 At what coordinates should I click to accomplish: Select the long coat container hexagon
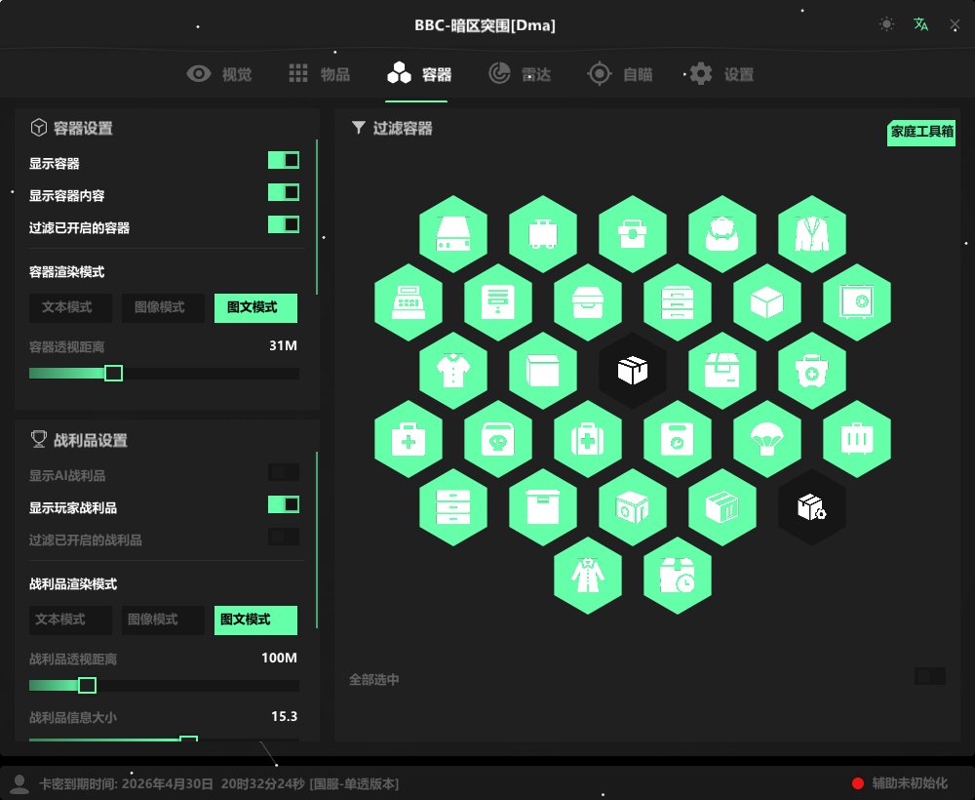(x=586, y=576)
